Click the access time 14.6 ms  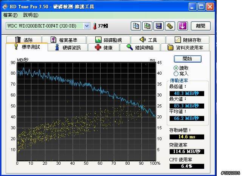pyautogui.click(x=187, y=137)
